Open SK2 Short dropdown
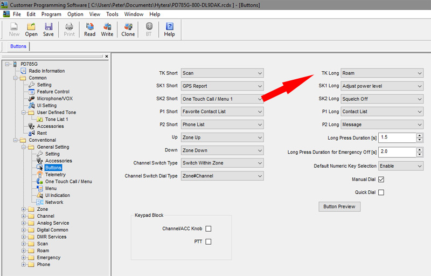Viewport: 431px width, 276px height. (222, 99)
